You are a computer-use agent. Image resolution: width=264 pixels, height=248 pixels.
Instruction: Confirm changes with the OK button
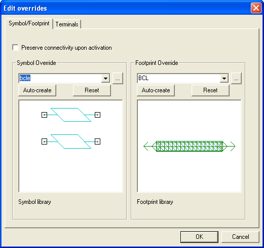click(199, 237)
